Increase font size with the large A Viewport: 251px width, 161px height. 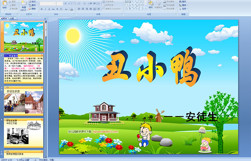(x=66, y=4)
